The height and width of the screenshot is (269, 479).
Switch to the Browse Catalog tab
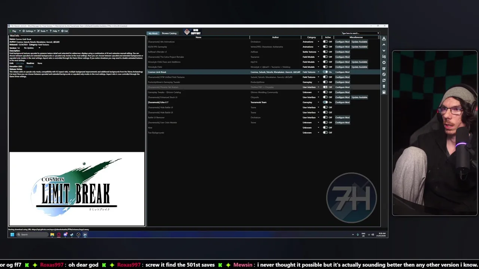tap(169, 33)
